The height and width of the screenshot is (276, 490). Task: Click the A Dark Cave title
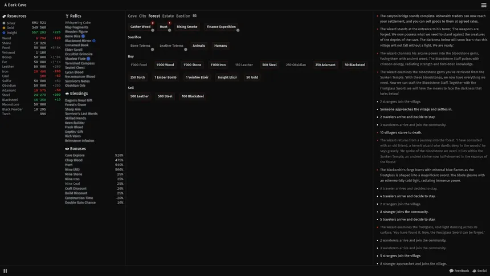(x=15, y=5)
